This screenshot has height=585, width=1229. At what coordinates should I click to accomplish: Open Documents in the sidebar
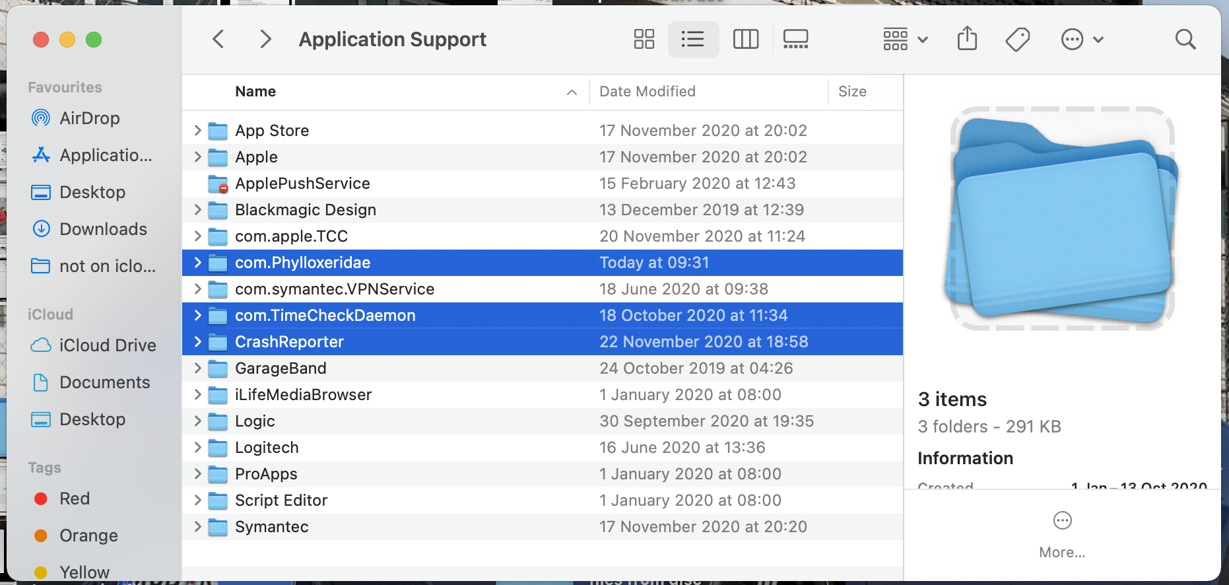coord(91,382)
